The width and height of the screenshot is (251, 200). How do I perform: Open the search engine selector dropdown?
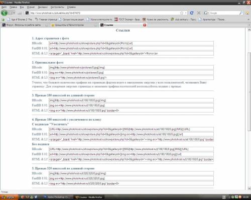coord(206,13)
